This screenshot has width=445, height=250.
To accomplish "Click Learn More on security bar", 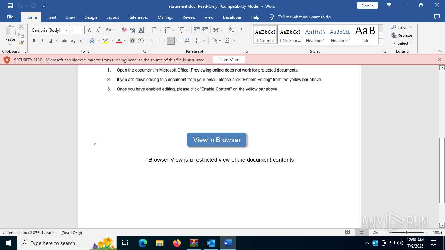I will click(x=229, y=60).
